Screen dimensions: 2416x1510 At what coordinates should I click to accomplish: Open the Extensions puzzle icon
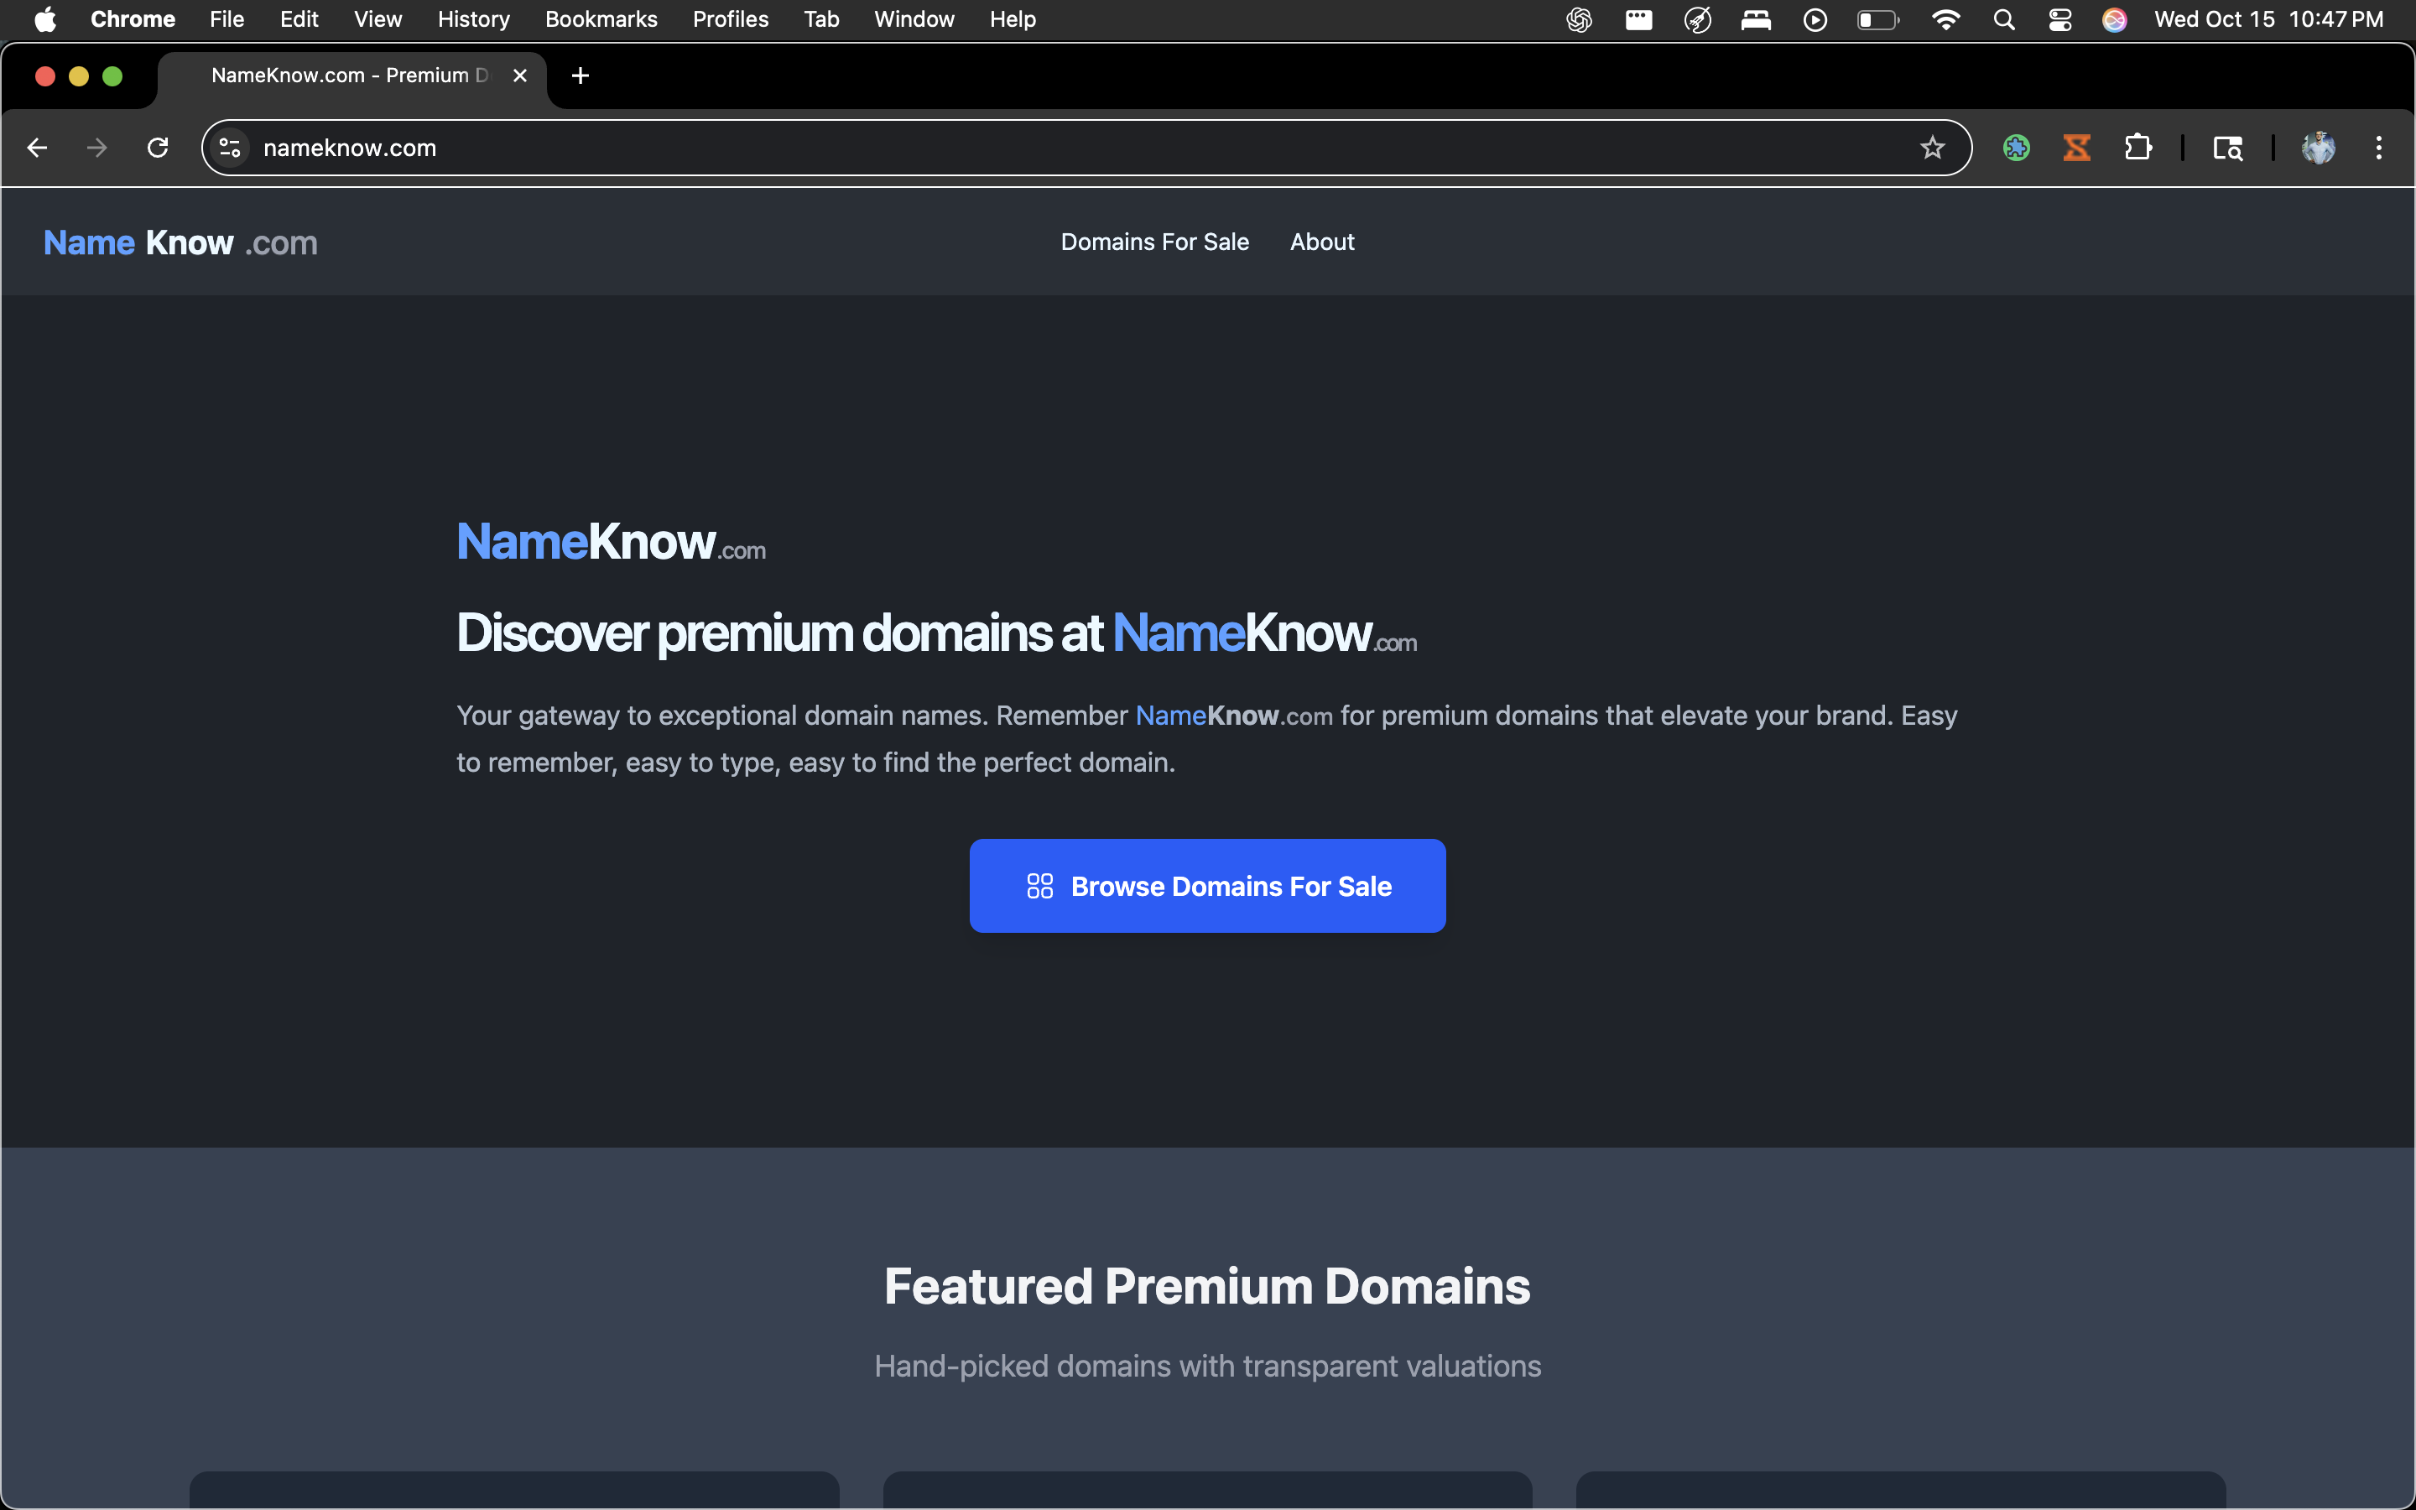point(2137,148)
